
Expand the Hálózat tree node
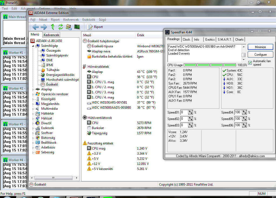pyautogui.click(x=33, y=119)
